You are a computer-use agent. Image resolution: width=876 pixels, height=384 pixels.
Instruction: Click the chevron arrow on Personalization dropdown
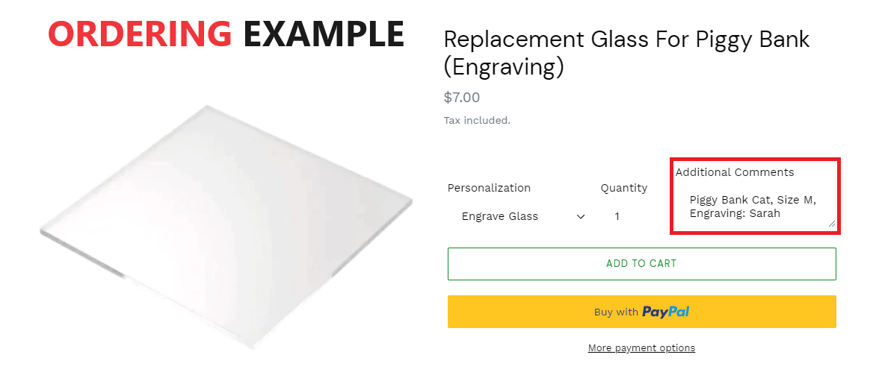coord(581,217)
